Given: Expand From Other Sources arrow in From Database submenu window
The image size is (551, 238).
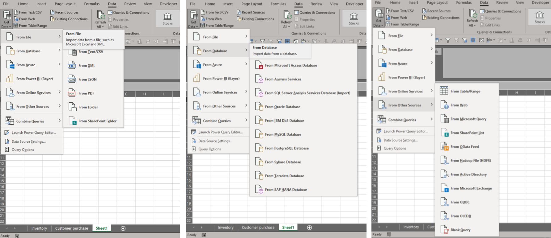Looking at the screenshot, I should (x=246, y=105).
